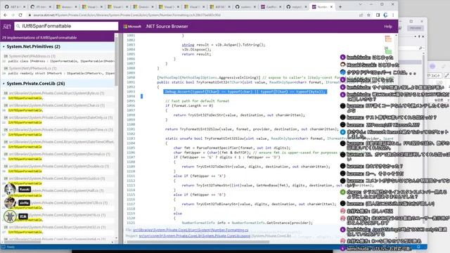Open the DateTimeOffset result file
The width and height of the screenshot is (450, 253).
click(61, 142)
